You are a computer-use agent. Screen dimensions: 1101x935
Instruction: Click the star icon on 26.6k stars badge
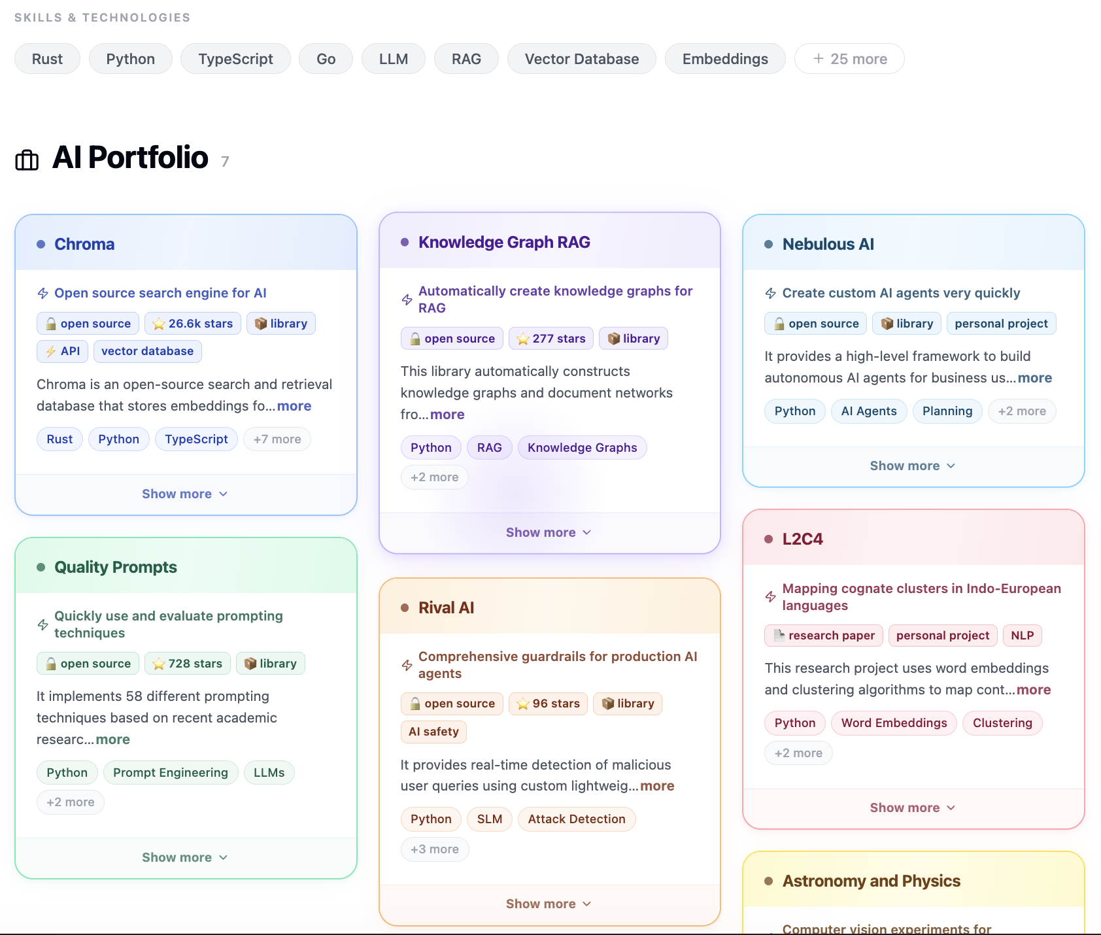pos(158,324)
